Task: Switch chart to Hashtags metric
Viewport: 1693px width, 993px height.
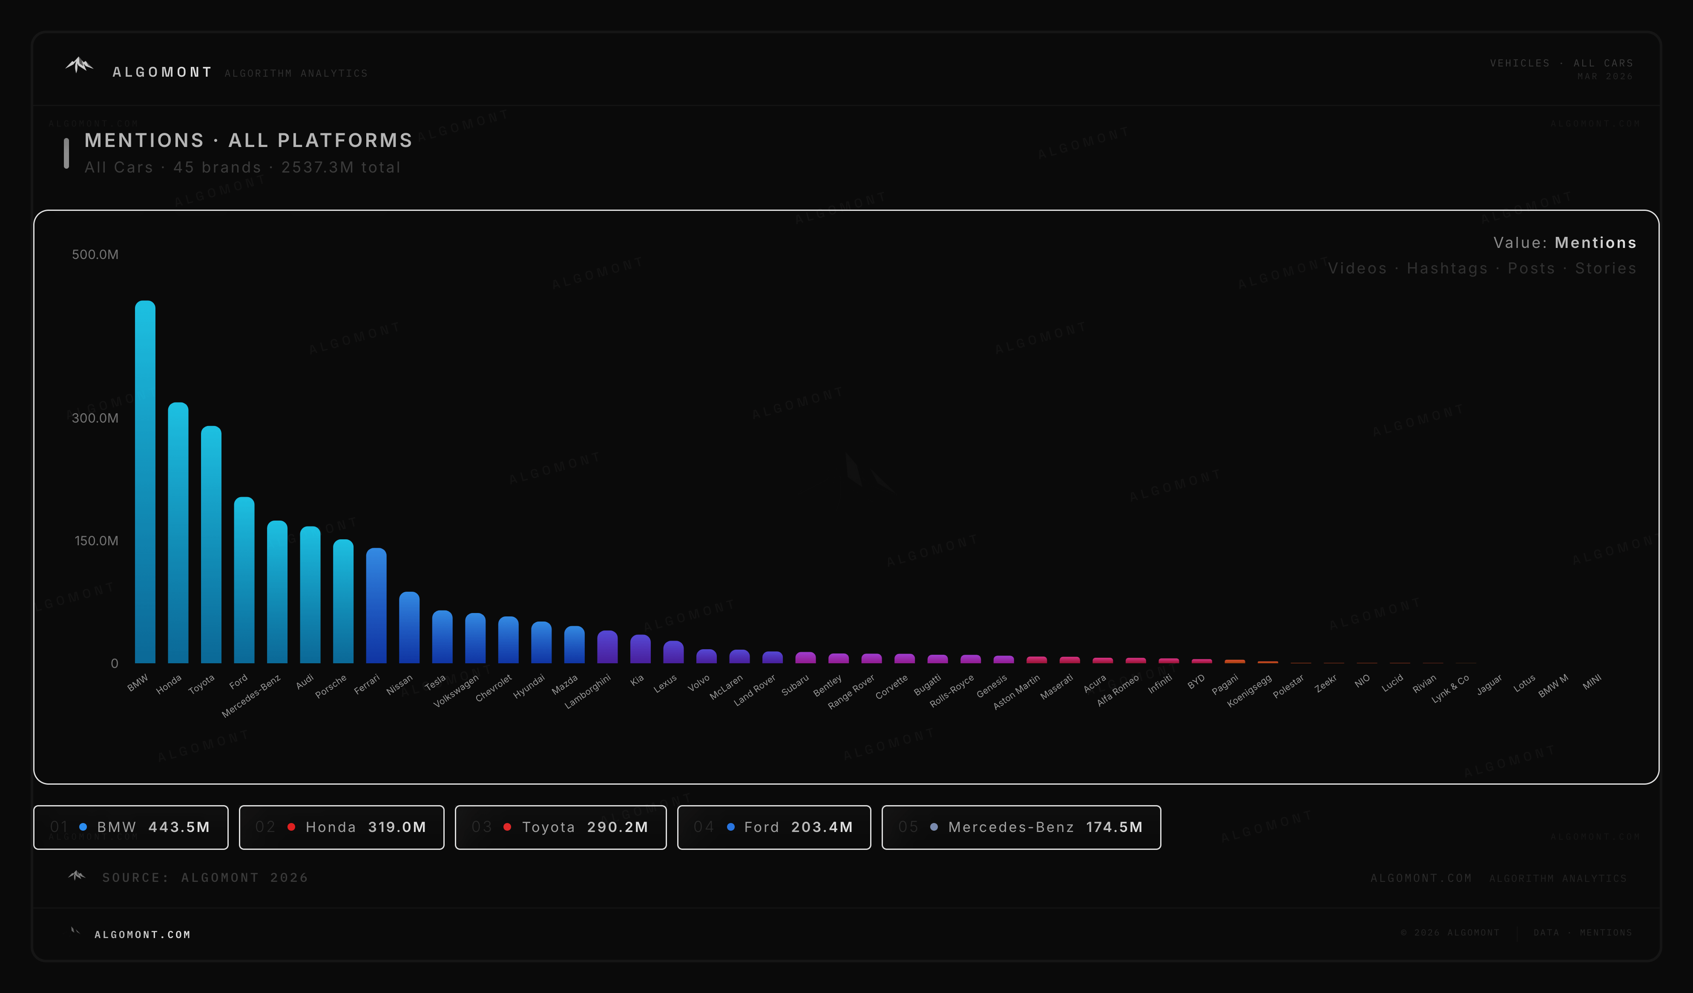Action: 1447,269
